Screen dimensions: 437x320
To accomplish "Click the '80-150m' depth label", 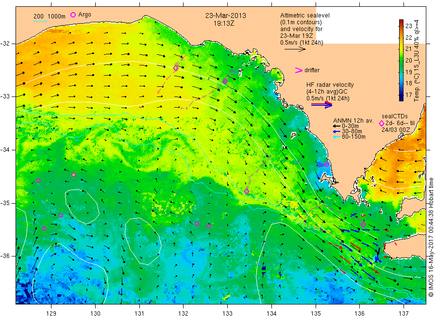I will point(353,137).
